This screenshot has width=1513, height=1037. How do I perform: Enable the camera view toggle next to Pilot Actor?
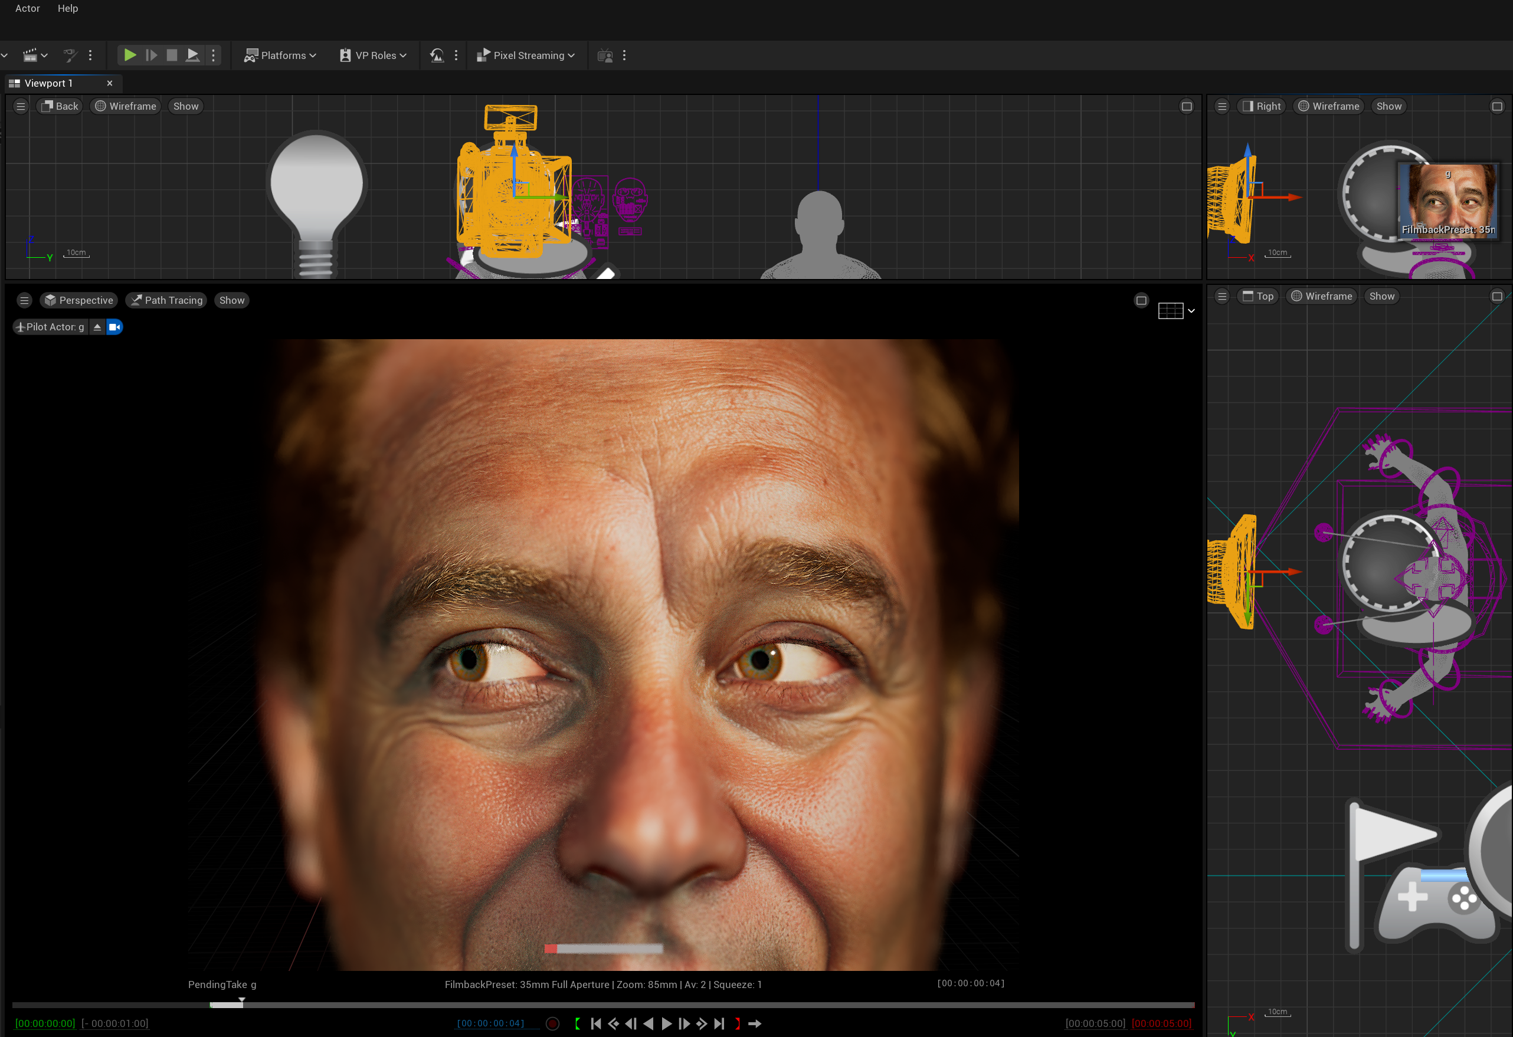pos(114,327)
